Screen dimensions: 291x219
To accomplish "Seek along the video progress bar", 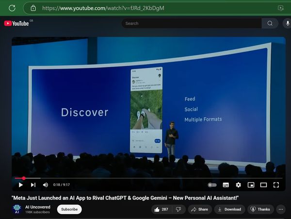I will (x=148, y=178).
